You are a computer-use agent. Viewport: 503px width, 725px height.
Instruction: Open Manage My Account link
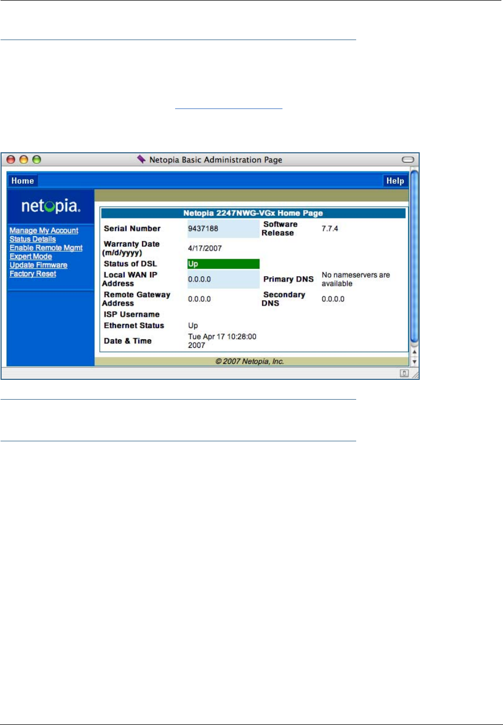[x=44, y=231]
